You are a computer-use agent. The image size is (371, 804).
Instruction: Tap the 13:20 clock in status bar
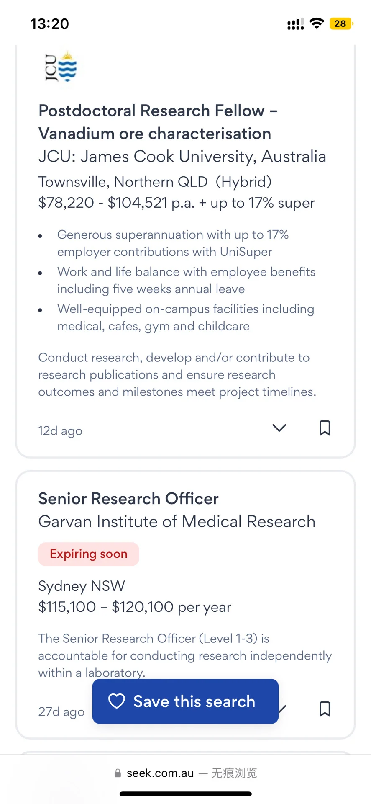49,24
